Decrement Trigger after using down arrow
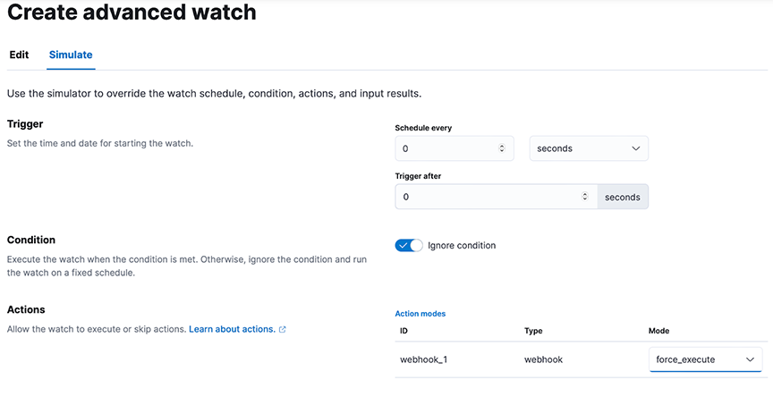The height and width of the screenshot is (397, 773). (x=585, y=199)
